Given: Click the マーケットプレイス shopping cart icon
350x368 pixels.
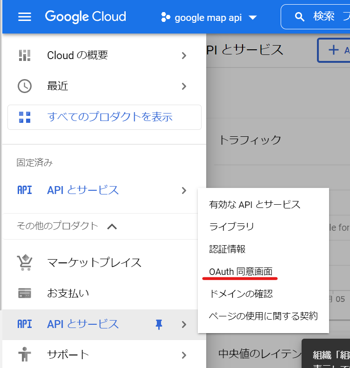Looking at the screenshot, I should pyautogui.click(x=25, y=262).
